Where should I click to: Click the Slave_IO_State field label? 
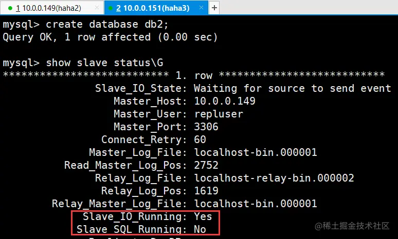[141, 89]
